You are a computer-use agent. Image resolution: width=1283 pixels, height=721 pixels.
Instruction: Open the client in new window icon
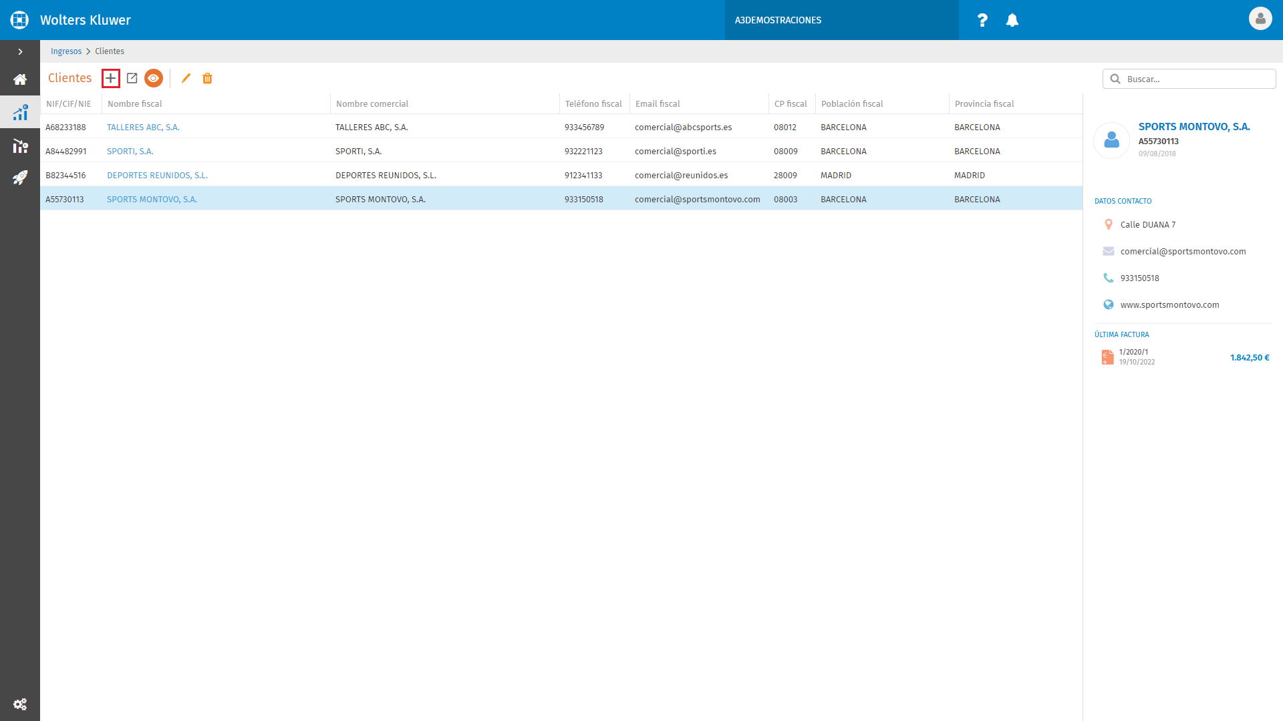point(132,78)
